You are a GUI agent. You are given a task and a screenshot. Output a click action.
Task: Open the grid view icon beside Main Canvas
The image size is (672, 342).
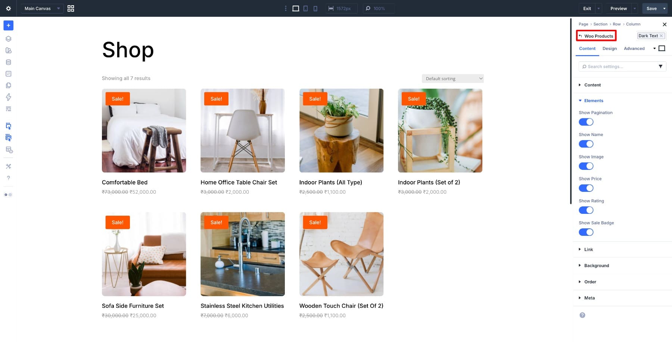[71, 8]
